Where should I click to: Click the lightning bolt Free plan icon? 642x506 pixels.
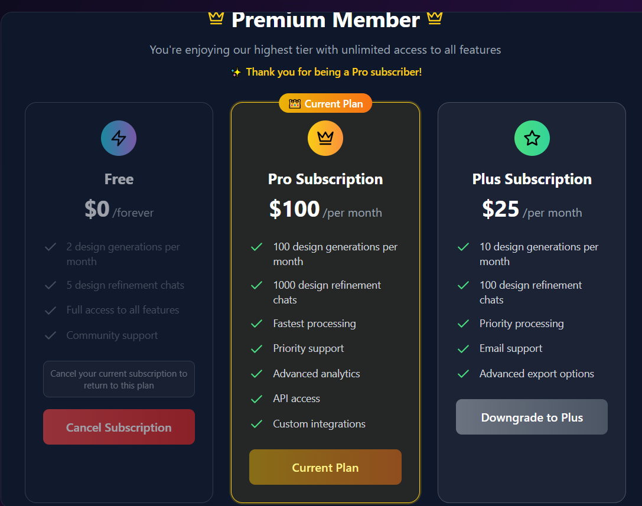pos(119,138)
